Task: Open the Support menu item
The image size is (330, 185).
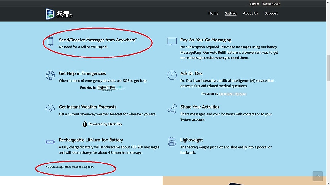Action: point(271,13)
